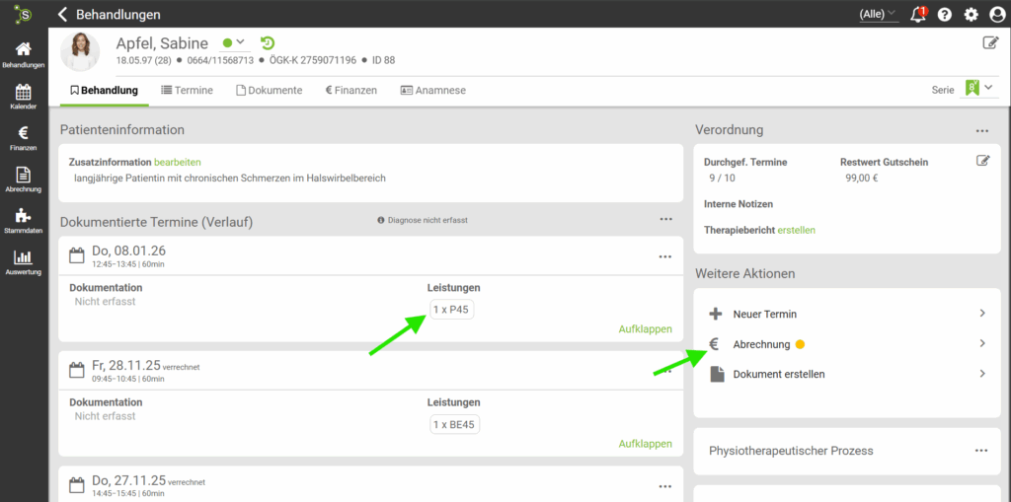Open the green patient status dropdown
The image size is (1011, 502).
(234, 43)
